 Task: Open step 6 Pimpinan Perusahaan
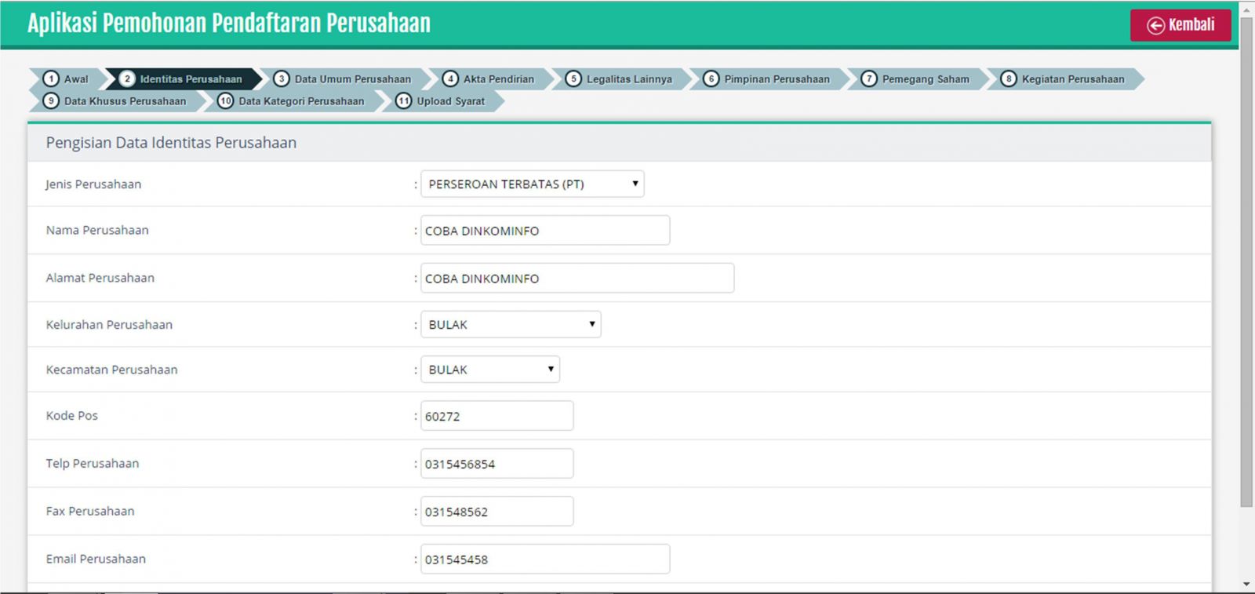[x=769, y=79]
